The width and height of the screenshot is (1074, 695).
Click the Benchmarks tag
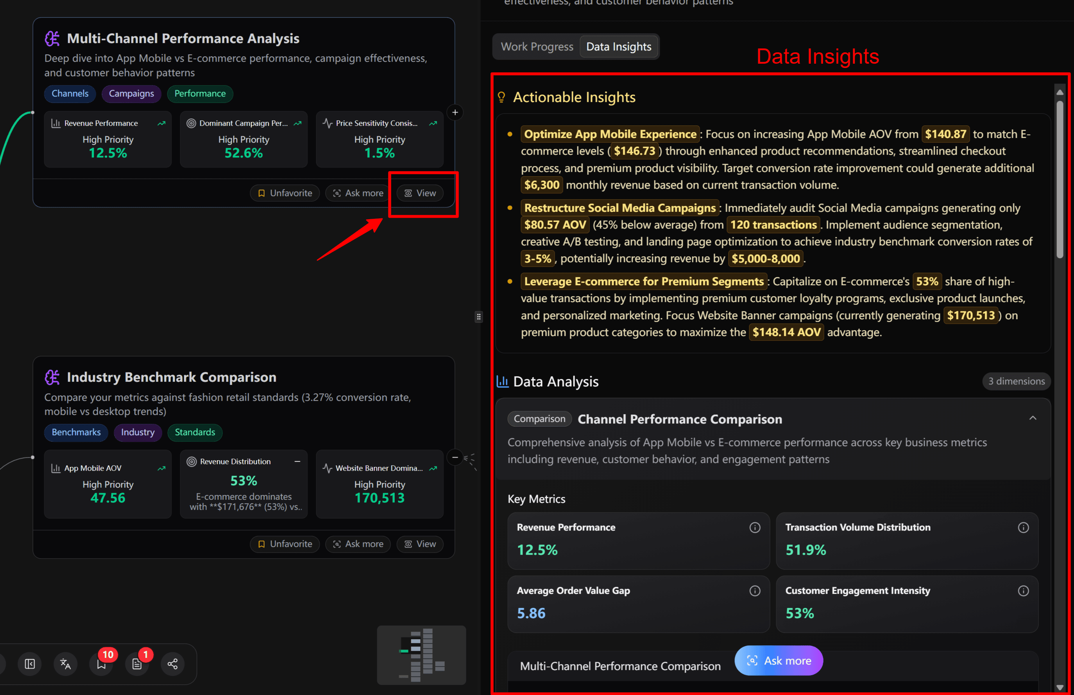pos(76,432)
